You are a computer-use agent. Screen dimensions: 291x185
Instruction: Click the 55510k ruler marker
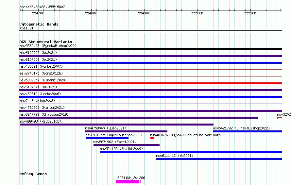tap(250, 13)
